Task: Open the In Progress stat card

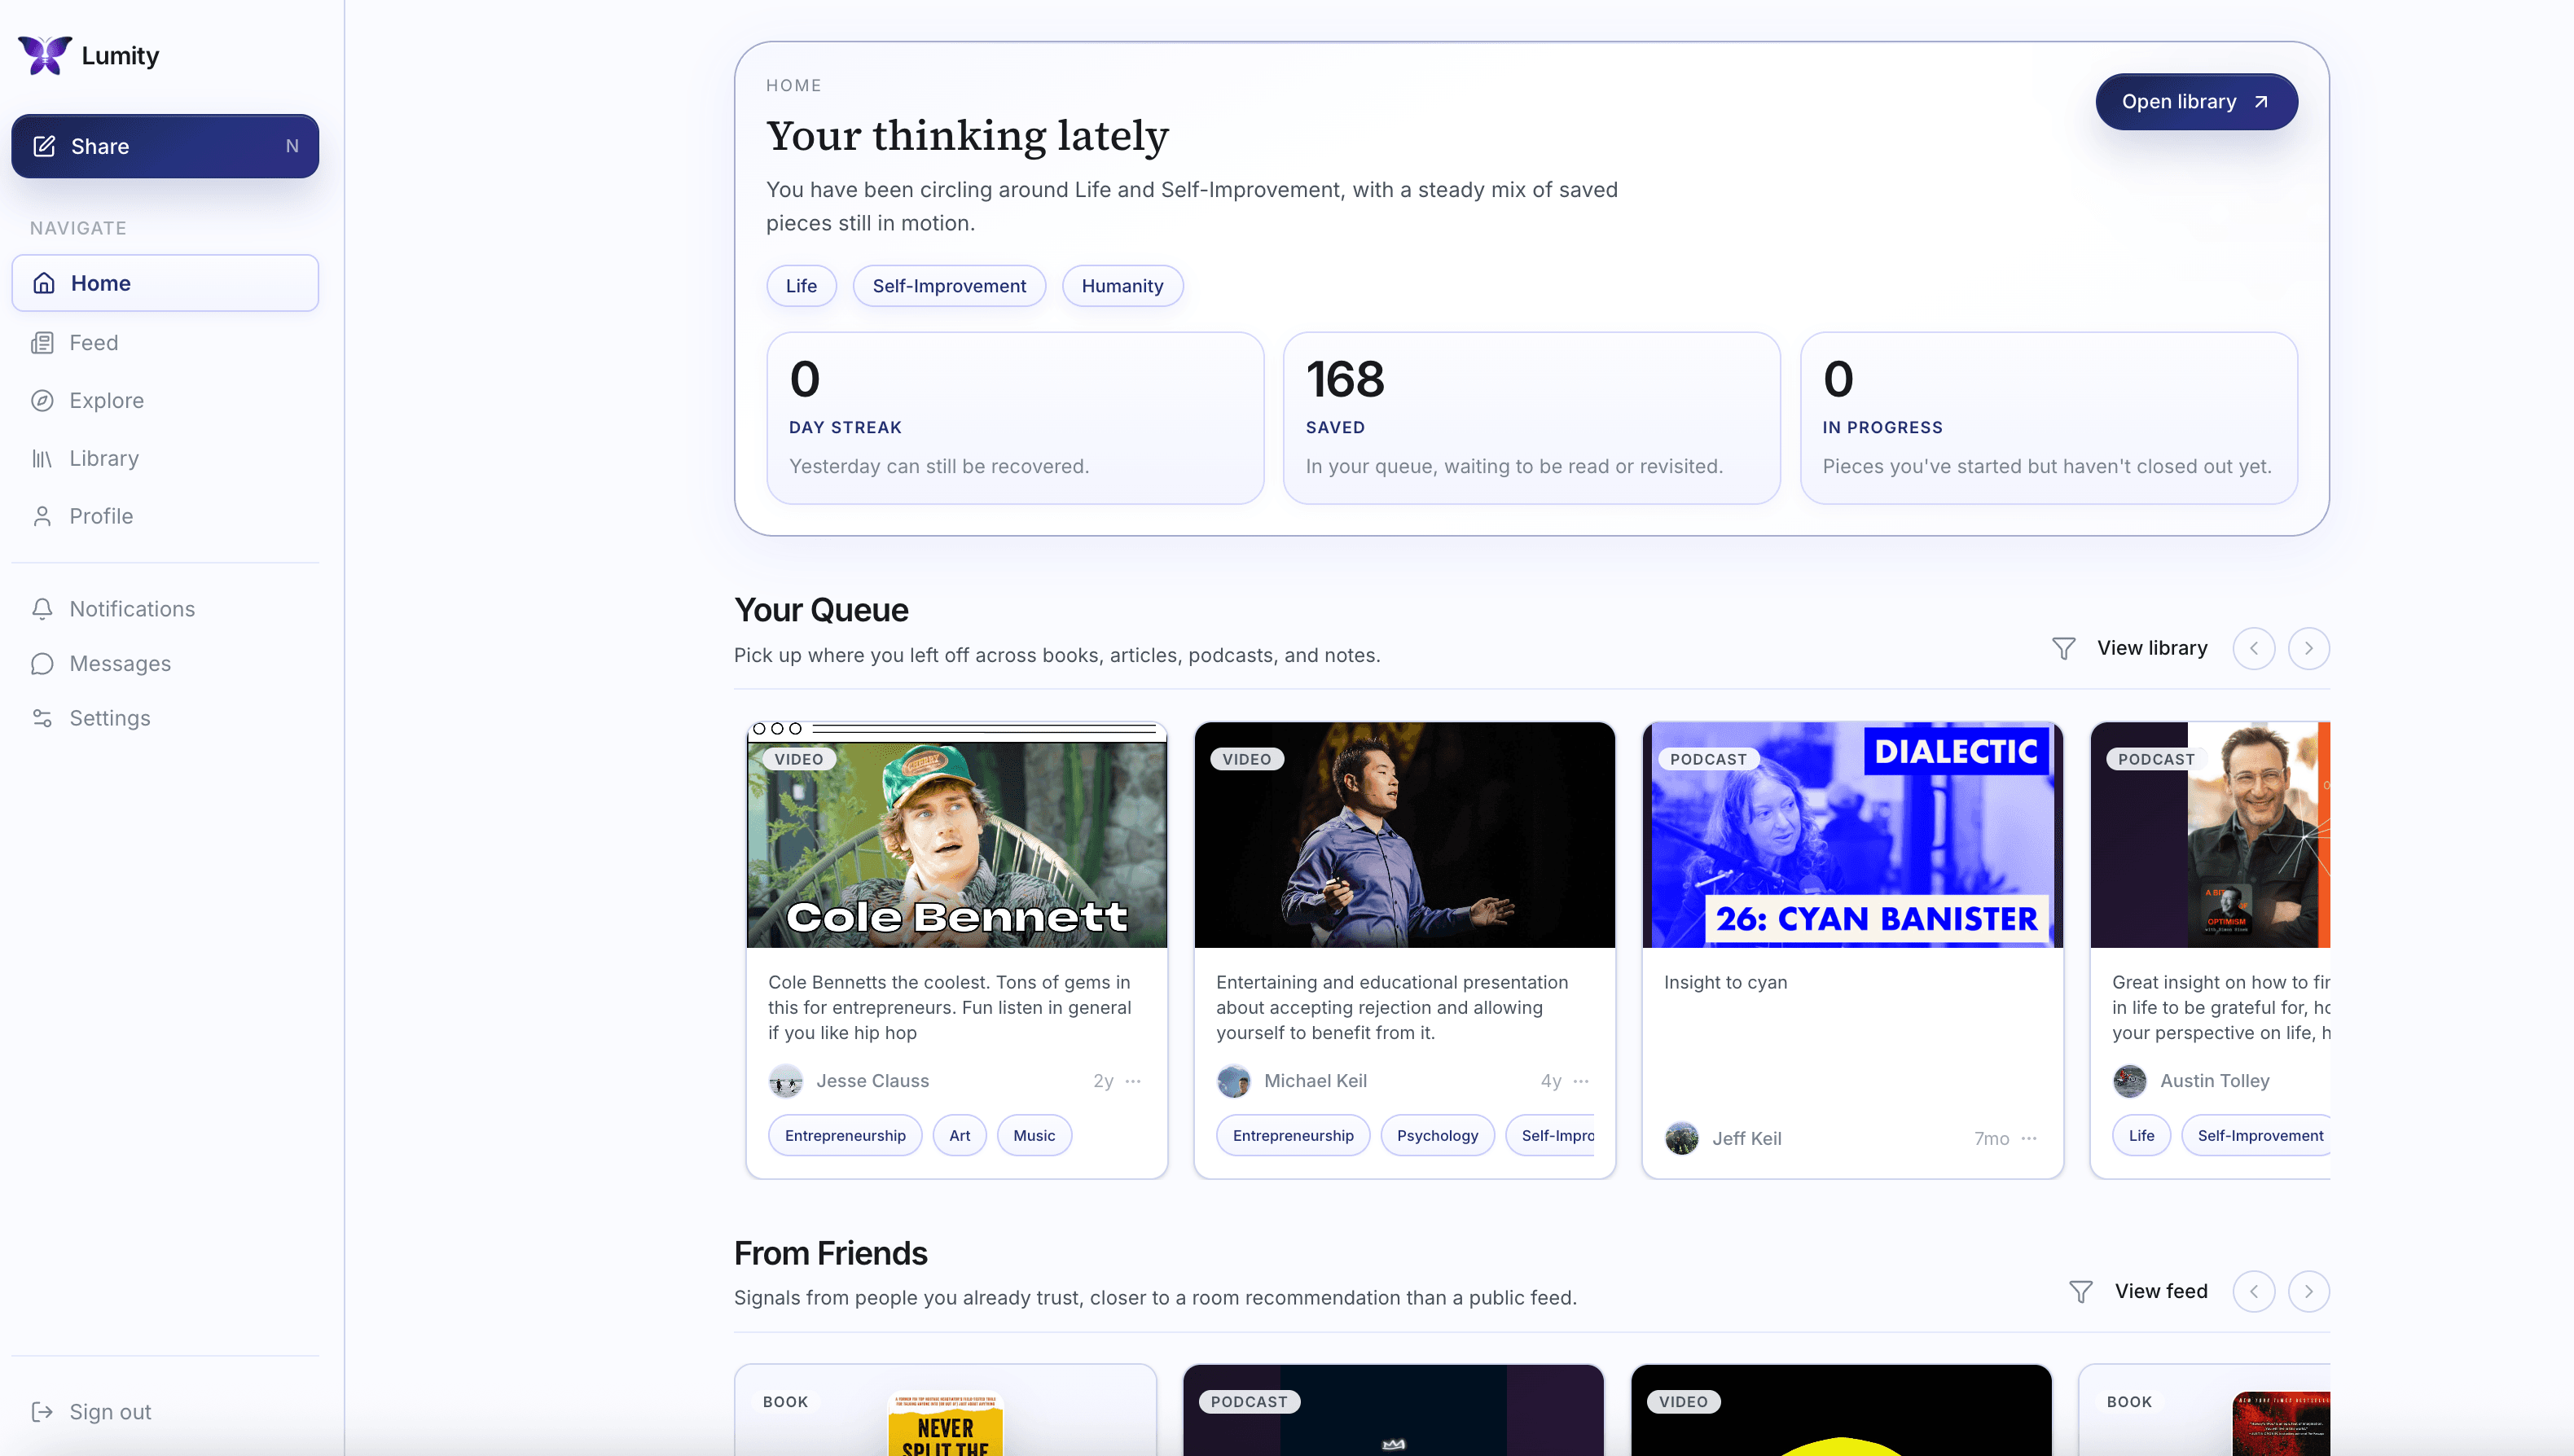Action: pyautogui.click(x=2048, y=418)
